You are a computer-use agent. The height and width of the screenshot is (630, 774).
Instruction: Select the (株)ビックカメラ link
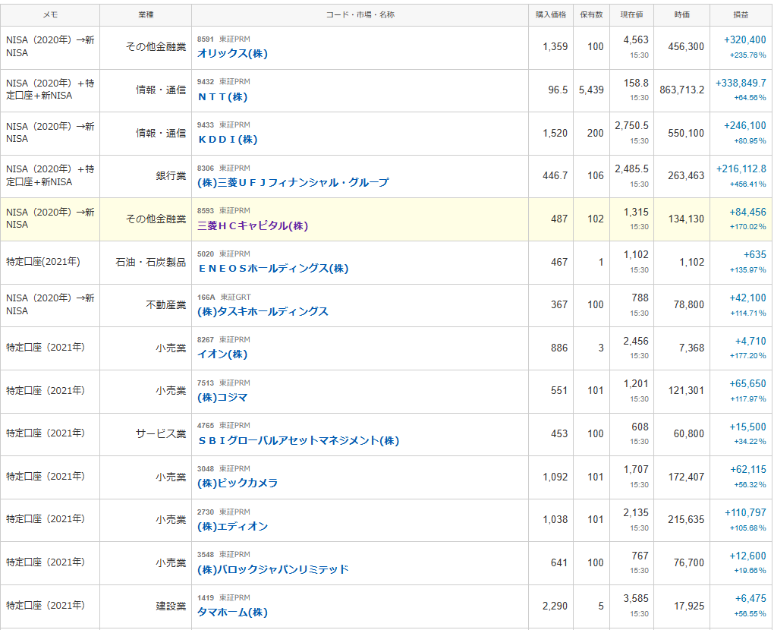click(x=238, y=484)
